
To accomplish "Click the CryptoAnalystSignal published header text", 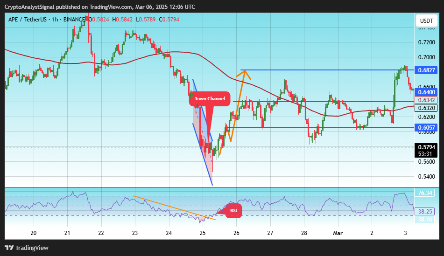I will point(99,7).
